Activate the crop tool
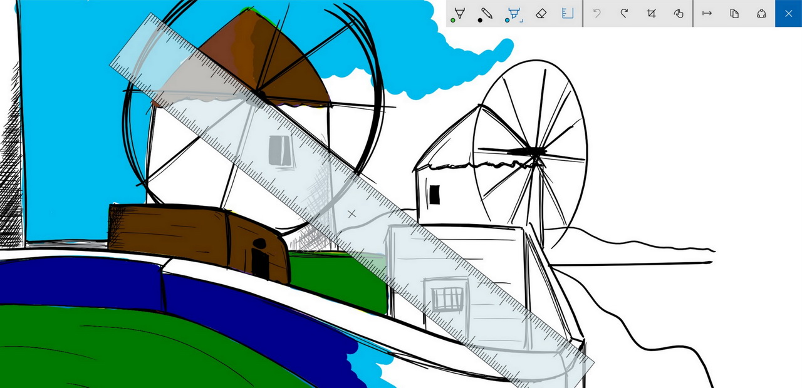 (x=652, y=13)
